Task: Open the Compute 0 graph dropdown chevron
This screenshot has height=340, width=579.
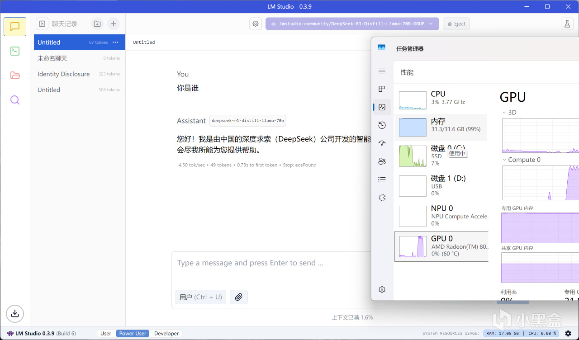Action: [x=504, y=160]
